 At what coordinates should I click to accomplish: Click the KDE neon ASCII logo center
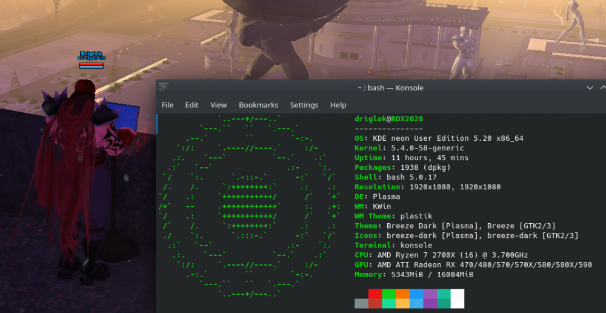click(249, 206)
